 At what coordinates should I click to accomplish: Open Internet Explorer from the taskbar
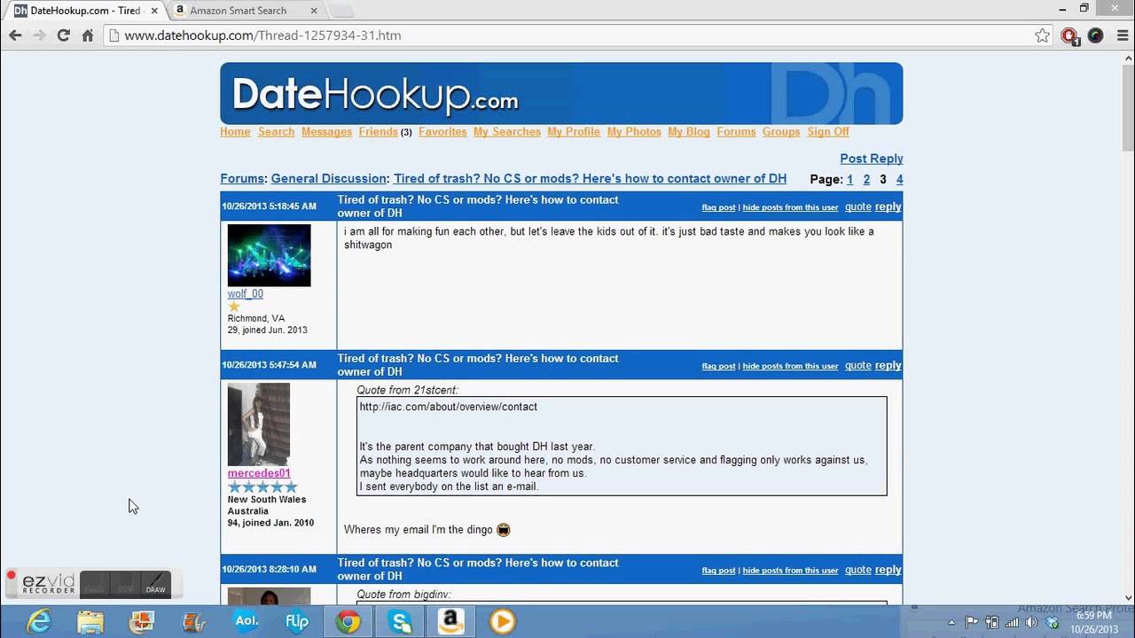[39, 622]
